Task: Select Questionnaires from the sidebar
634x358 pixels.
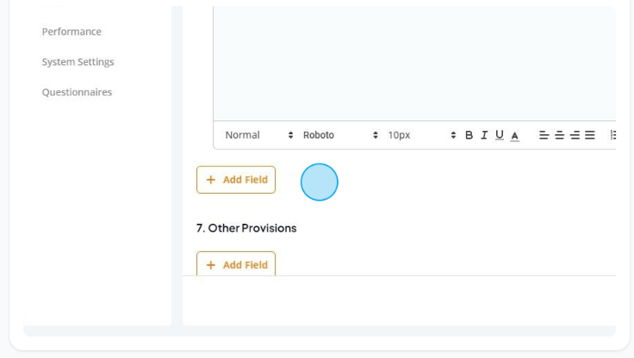Action: [77, 92]
